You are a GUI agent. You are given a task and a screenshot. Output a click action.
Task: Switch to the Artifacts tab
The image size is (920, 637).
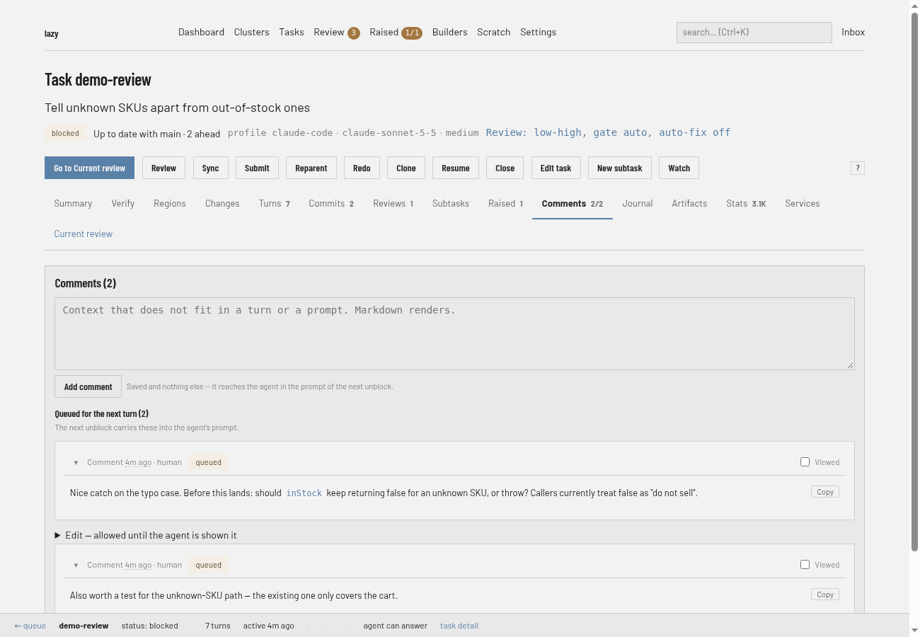pos(689,203)
